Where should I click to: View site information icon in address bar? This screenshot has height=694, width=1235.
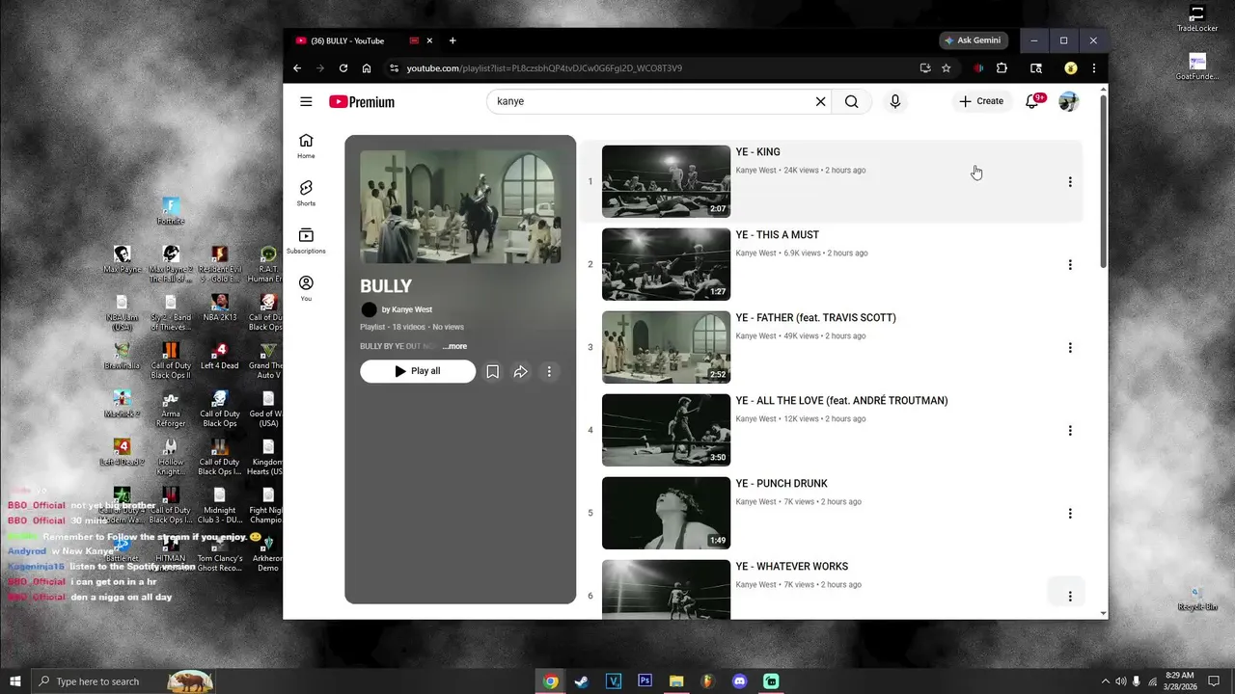coord(394,68)
